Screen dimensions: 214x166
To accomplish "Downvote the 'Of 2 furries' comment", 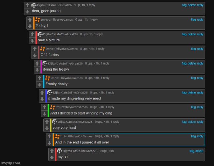I will coord(35,55).
